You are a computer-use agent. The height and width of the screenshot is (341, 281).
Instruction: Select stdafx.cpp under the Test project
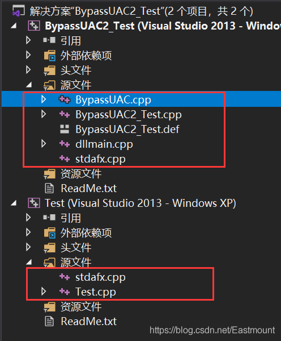pos(100,277)
